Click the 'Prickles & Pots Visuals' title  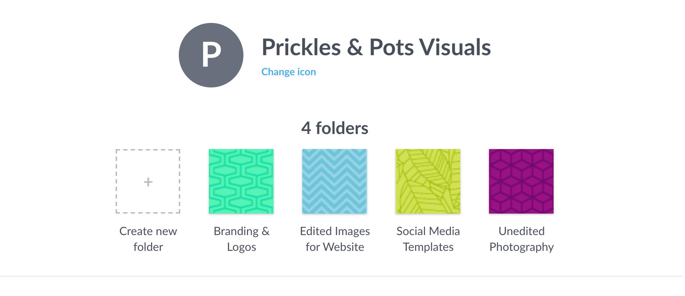pos(376,47)
